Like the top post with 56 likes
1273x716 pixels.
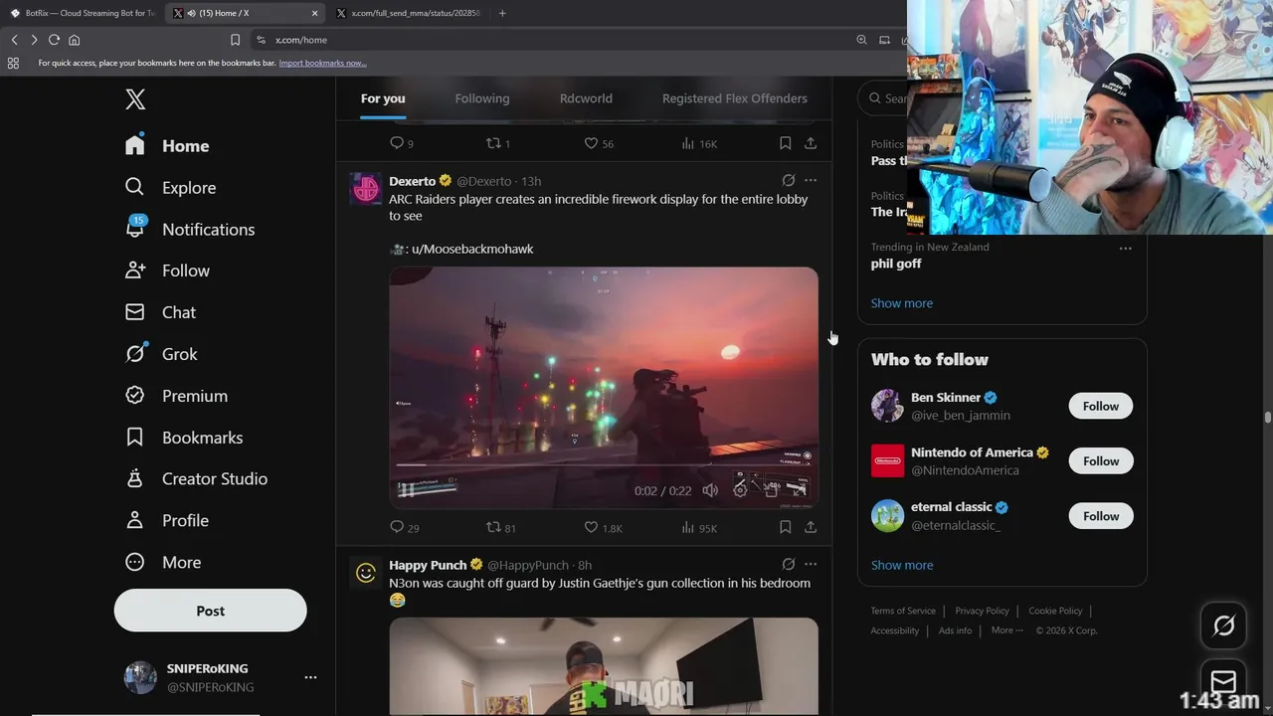pyautogui.click(x=599, y=143)
